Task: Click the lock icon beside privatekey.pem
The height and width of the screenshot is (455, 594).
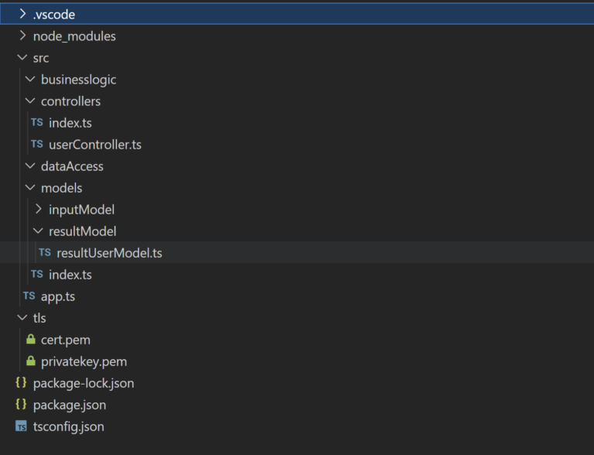Action: (x=31, y=361)
